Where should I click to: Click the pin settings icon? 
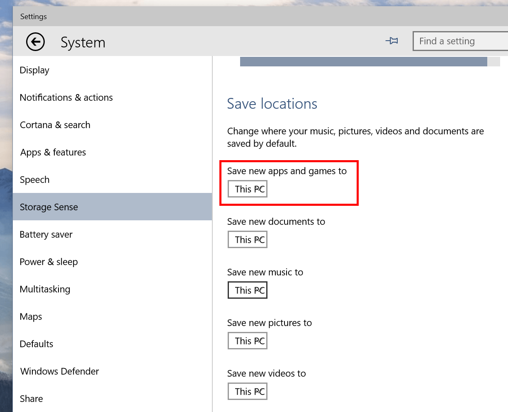click(x=391, y=41)
